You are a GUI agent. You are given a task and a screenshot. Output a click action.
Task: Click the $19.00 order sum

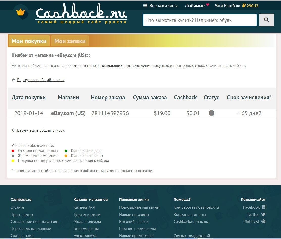coord(162,113)
